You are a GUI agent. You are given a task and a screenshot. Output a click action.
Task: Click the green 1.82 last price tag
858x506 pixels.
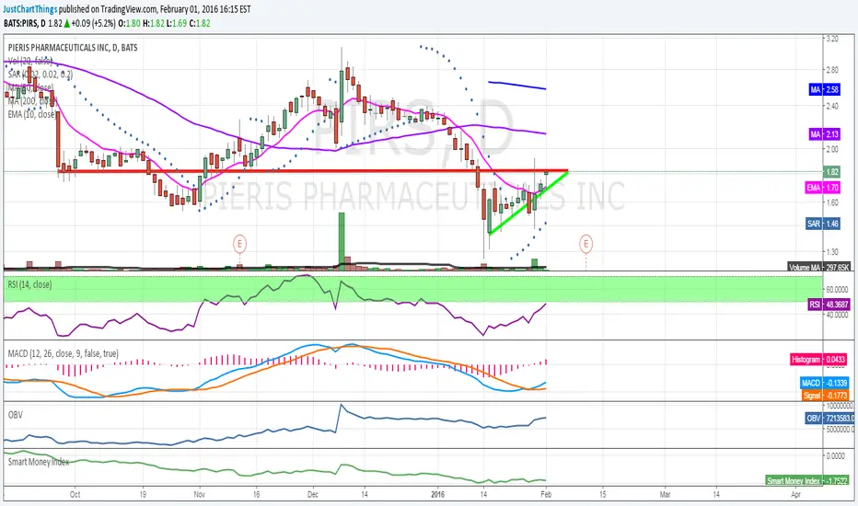point(831,172)
